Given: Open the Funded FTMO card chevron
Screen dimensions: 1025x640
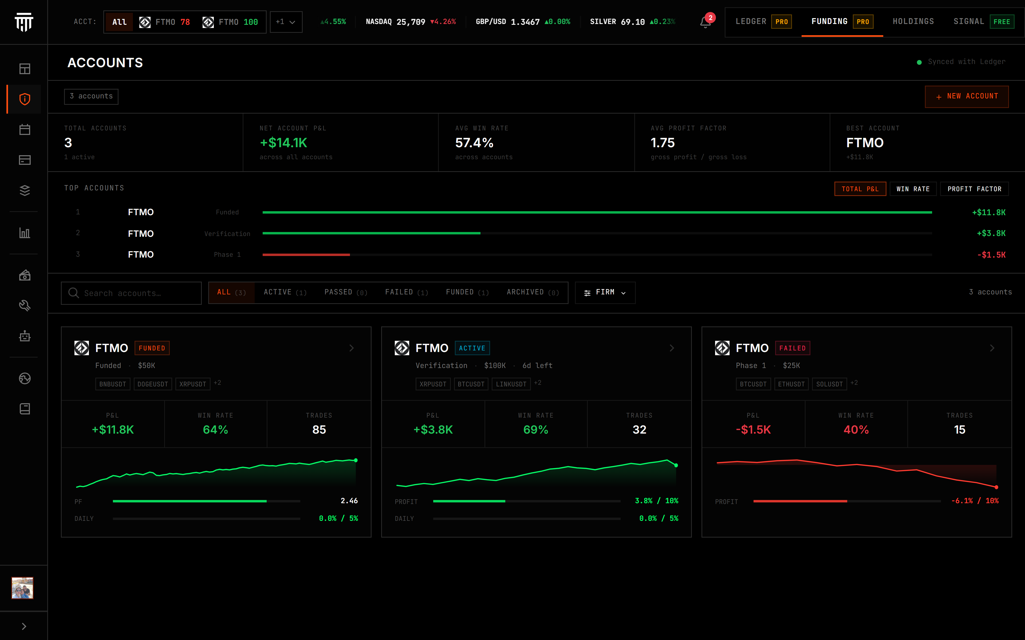Looking at the screenshot, I should (352, 348).
